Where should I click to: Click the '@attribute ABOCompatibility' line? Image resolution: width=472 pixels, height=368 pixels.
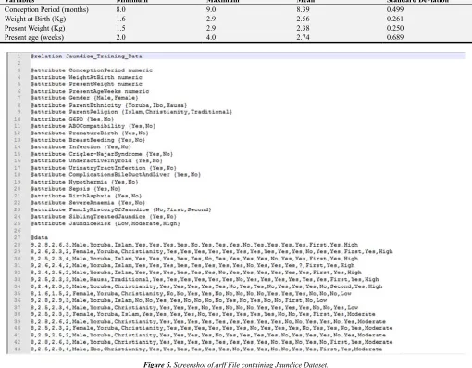pos(93,126)
